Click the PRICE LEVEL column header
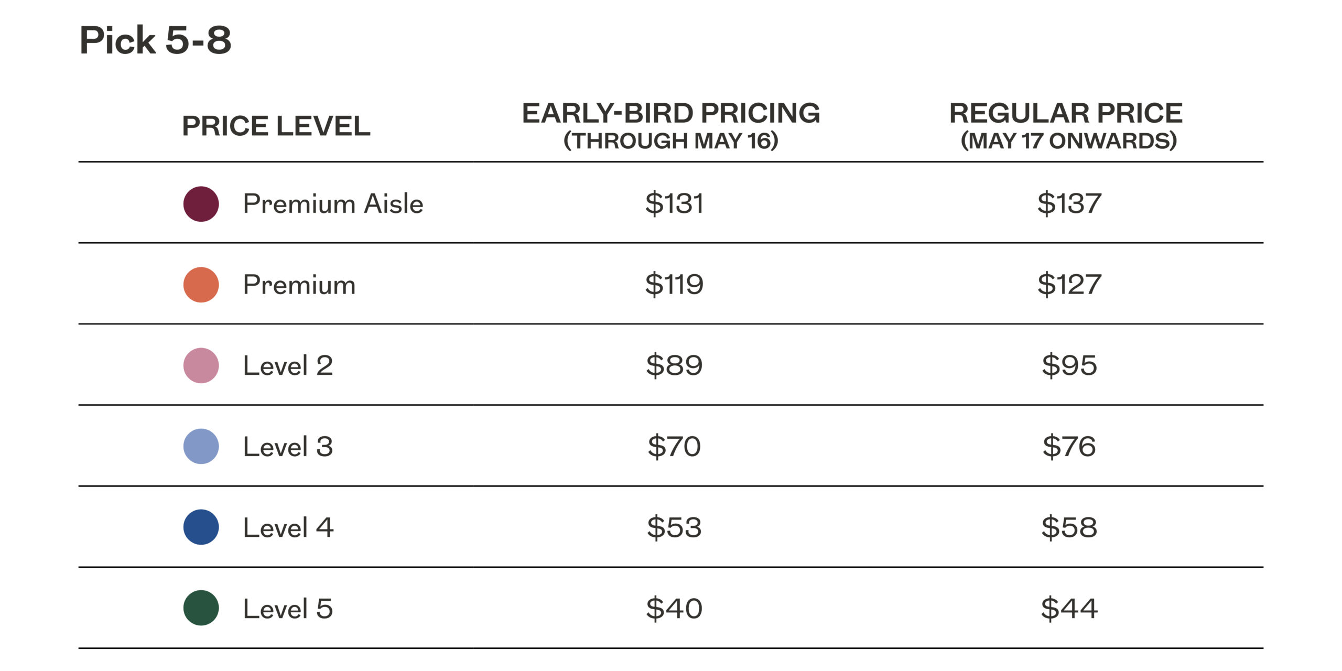Image resolution: width=1342 pixels, height=671 pixels. click(x=276, y=126)
